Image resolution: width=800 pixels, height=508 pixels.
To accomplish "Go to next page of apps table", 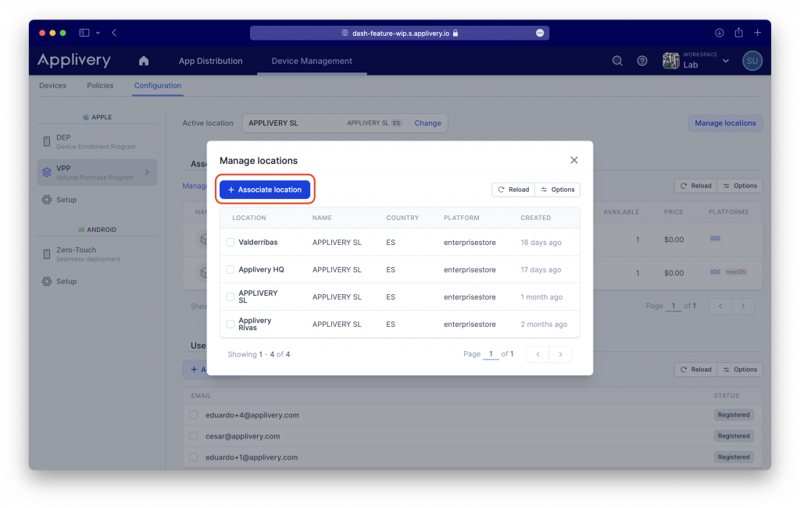I will (743, 306).
